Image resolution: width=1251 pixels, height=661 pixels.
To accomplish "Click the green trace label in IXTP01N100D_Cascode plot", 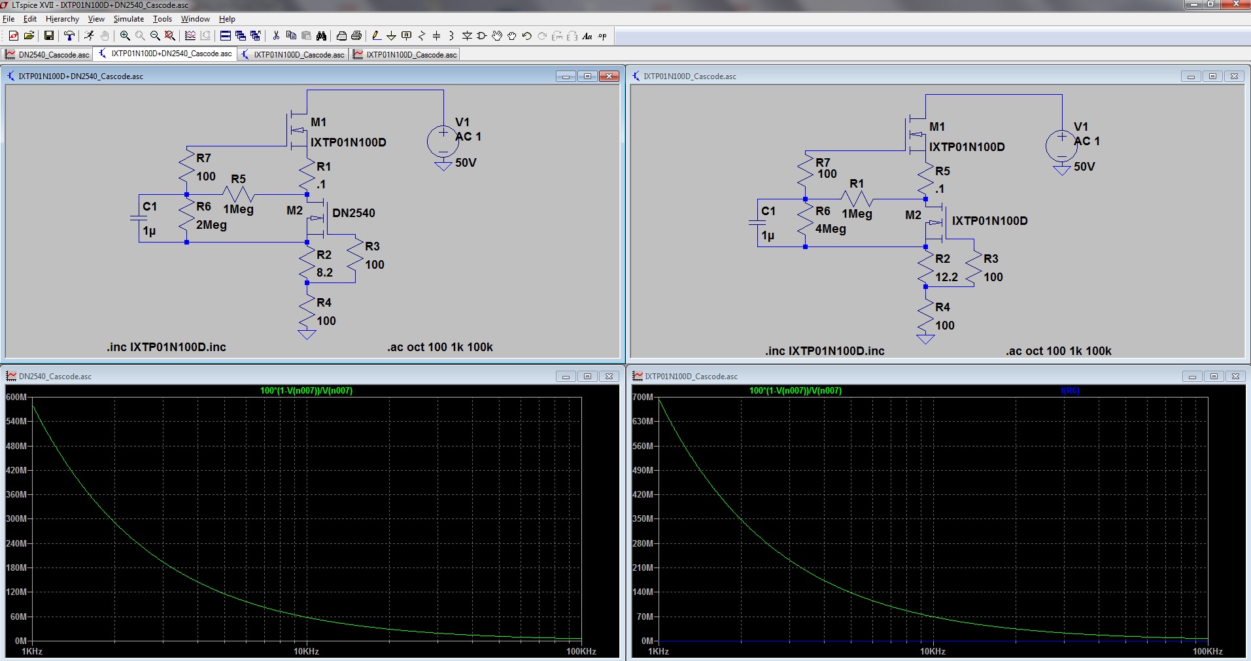I will (795, 390).
